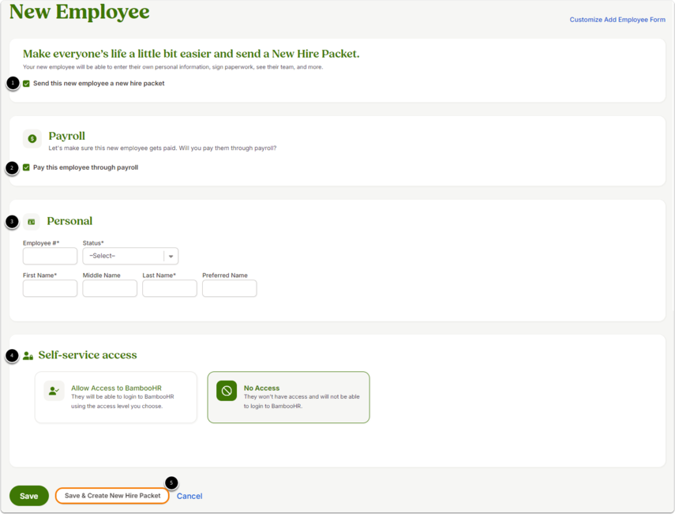Viewport: 675px width, 514px height.
Task: Choose the No Access option card
Action: click(288, 397)
